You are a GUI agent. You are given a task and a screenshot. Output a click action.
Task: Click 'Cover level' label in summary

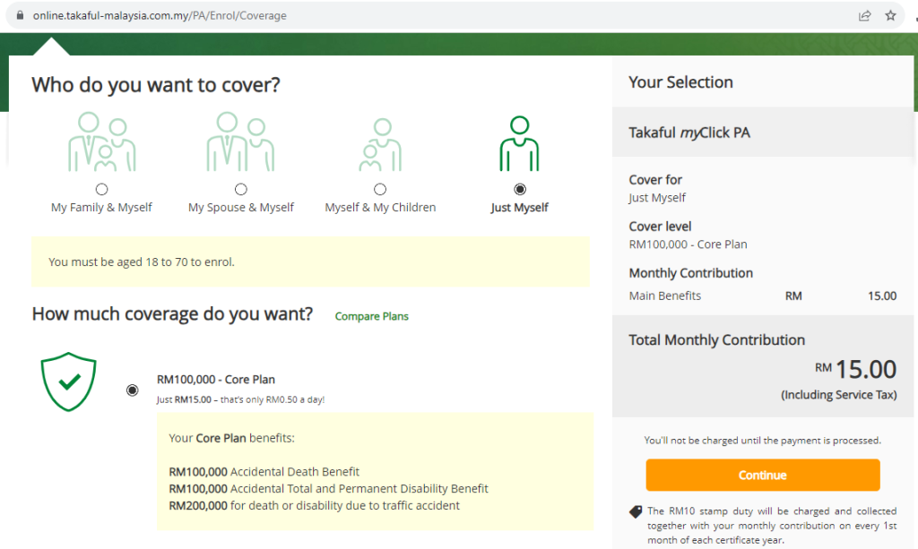[660, 227]
